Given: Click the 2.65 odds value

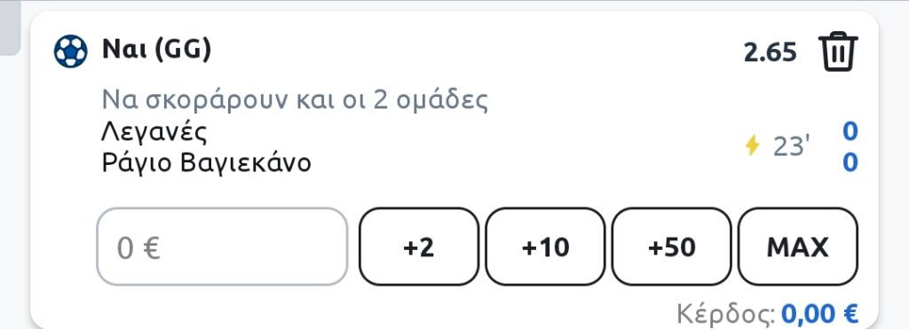Looking at the screenshot, I should pyautogui.click(x=771, y=52).
